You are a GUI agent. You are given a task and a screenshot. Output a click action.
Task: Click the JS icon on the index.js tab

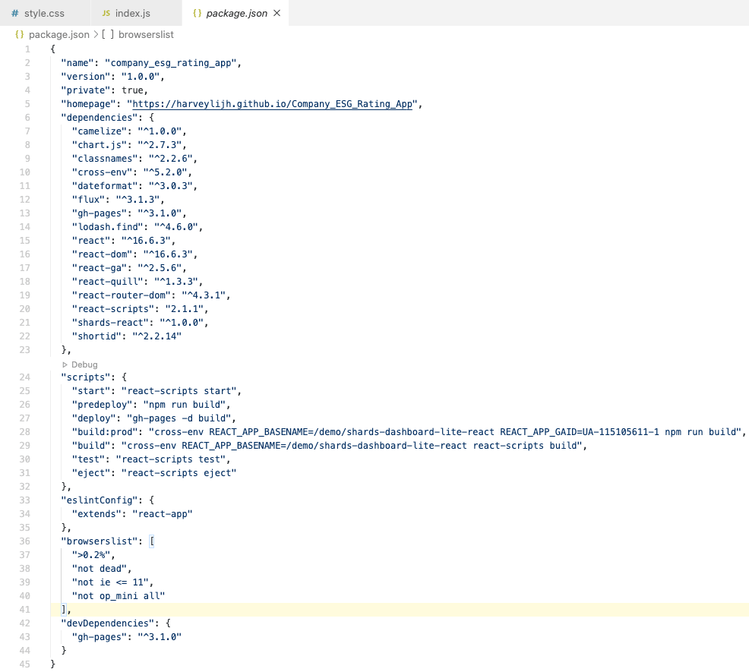[x=105, y=13]
